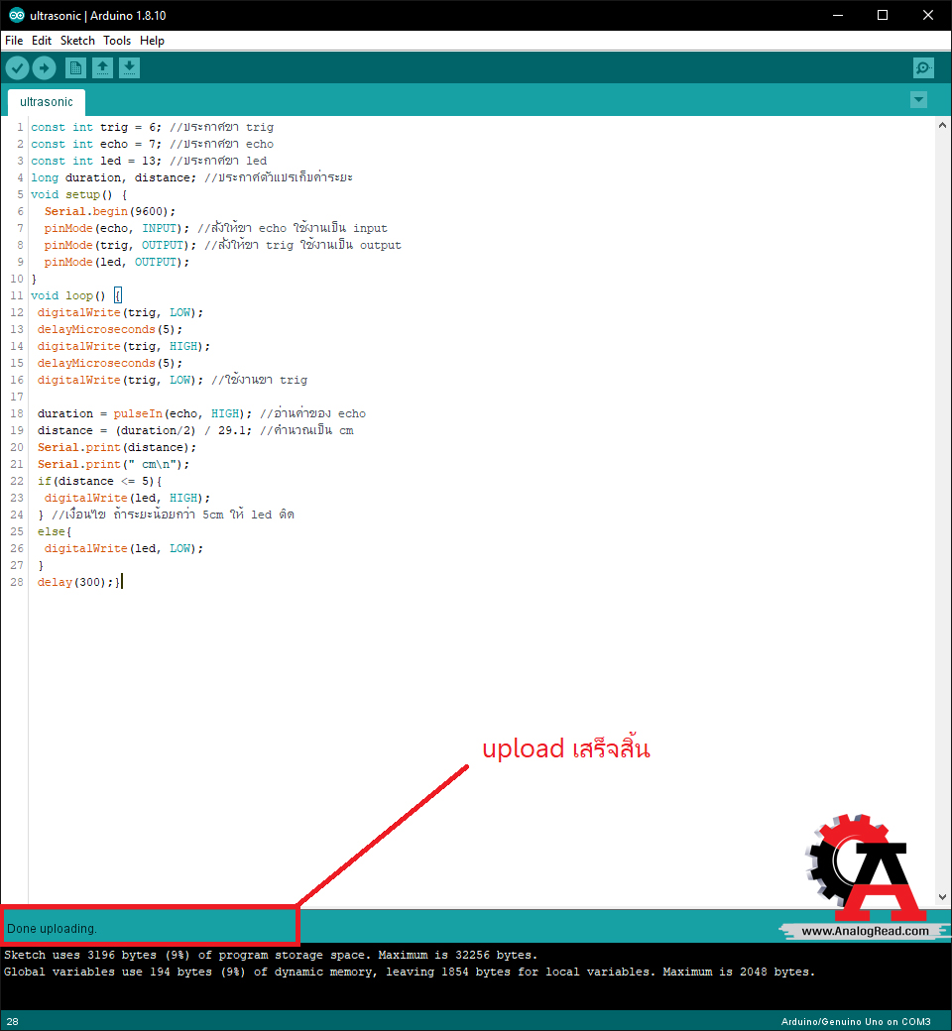Click 'const int led = 13;' on line 3
The width and height of the screenshot is (952, 1031).
(x=96, y=161)
